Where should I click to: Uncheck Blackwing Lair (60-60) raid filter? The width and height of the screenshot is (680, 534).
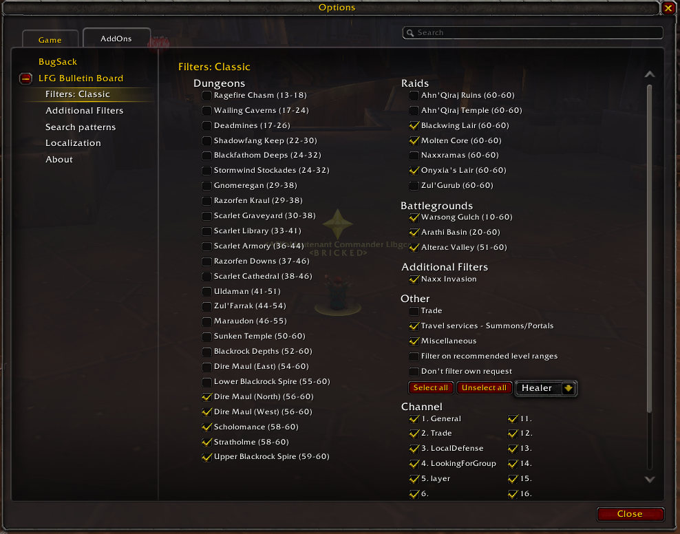[x=414, y=126]
